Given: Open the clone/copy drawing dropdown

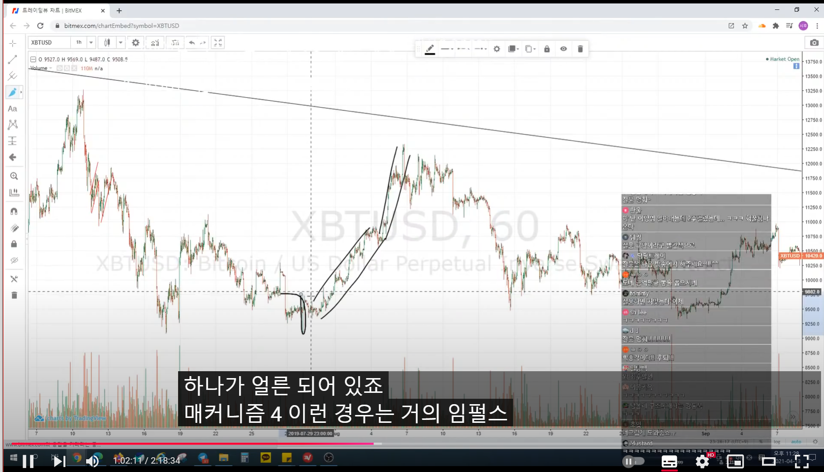Looking at the screenshot, I should click(x=530, y=49).
